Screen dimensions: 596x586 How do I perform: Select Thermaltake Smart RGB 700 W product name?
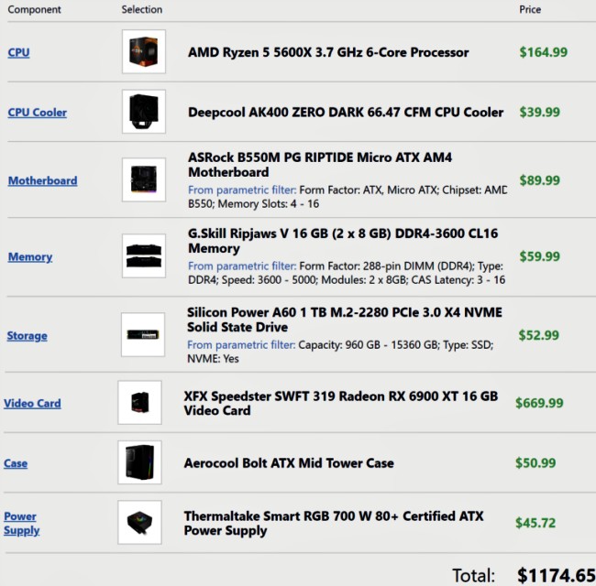click(334, 524)
